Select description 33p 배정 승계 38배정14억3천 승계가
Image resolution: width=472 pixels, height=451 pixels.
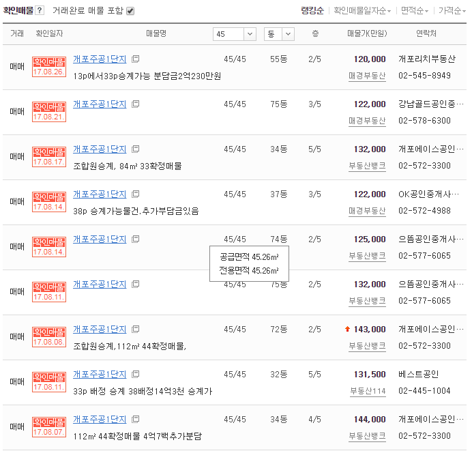coord(143,391)
